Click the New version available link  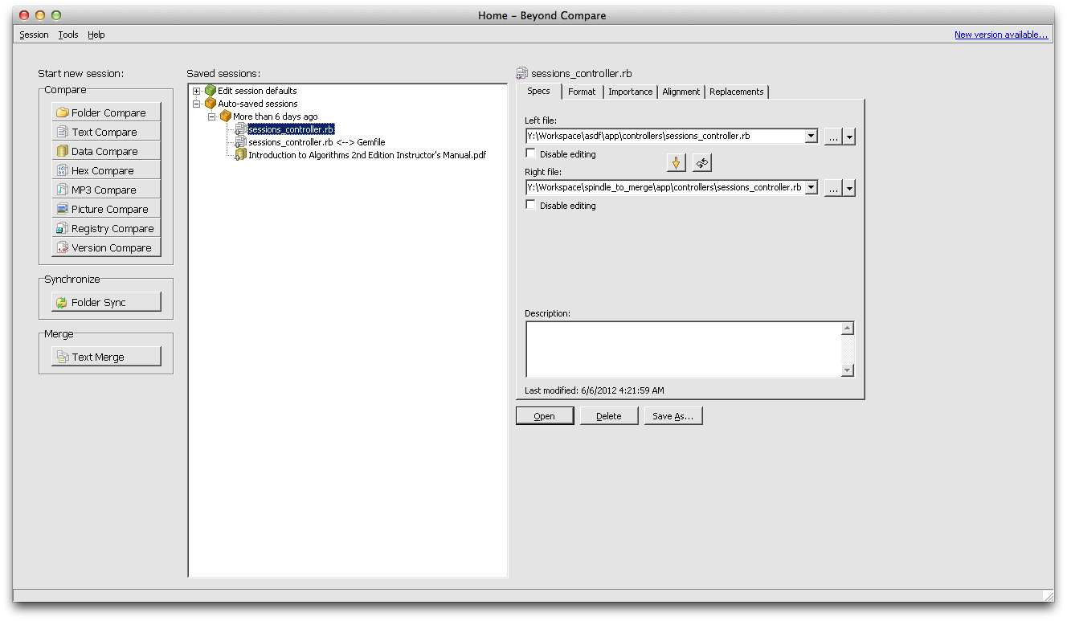click(1001, 35)
